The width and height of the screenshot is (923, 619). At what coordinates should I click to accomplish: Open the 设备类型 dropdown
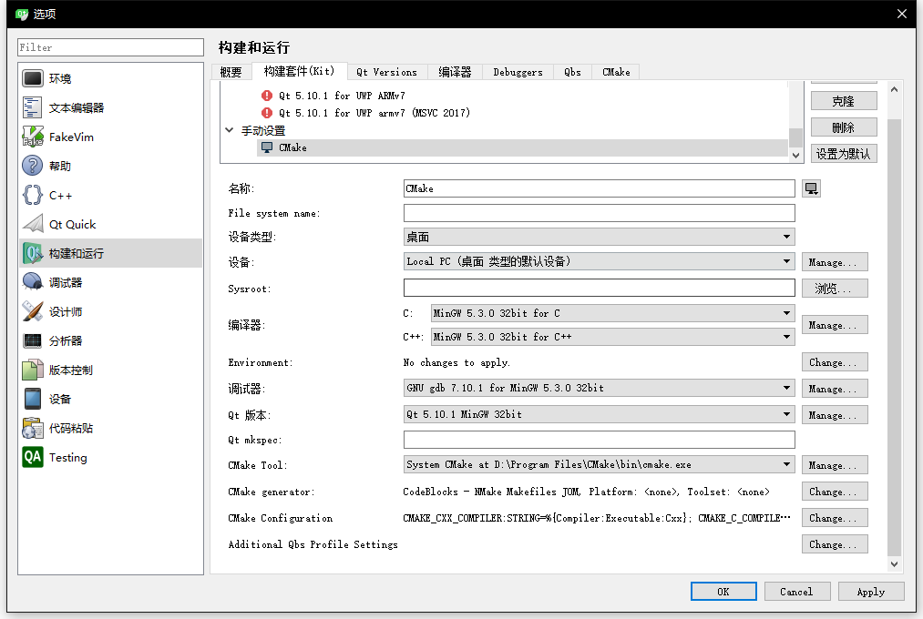(x=600, y=237)
